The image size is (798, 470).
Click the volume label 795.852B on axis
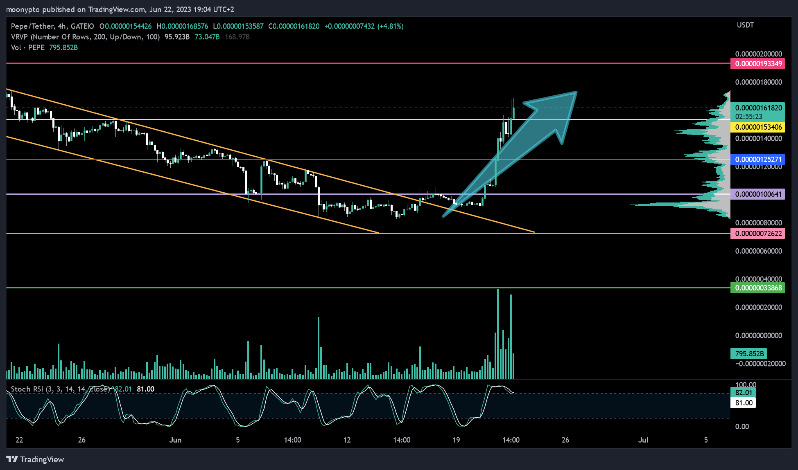tap(749, 354)
